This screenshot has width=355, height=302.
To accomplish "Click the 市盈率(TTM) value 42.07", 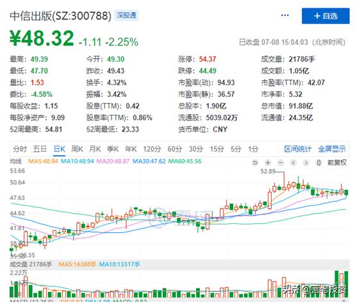I will pos(316,83).
